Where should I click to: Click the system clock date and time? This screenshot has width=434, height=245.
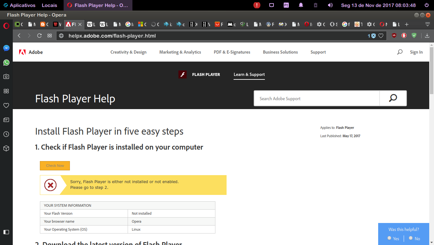tap(378, 5)
